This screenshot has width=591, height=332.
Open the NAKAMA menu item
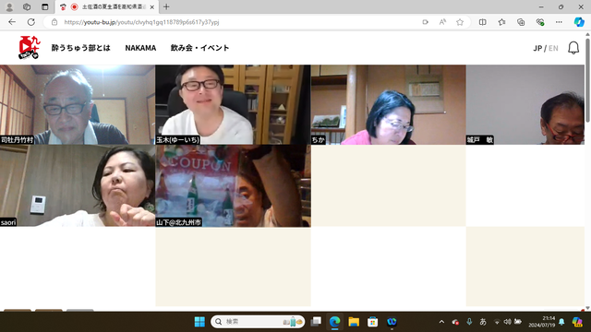[x=140, y=48]
